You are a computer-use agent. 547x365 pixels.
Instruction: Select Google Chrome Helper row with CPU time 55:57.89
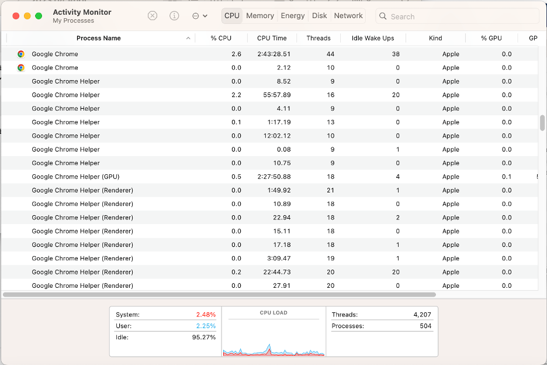coord(269,95)
